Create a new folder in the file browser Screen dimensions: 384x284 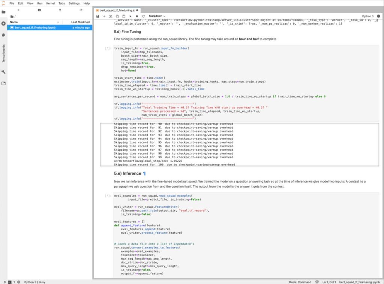(x=39, y=10)
